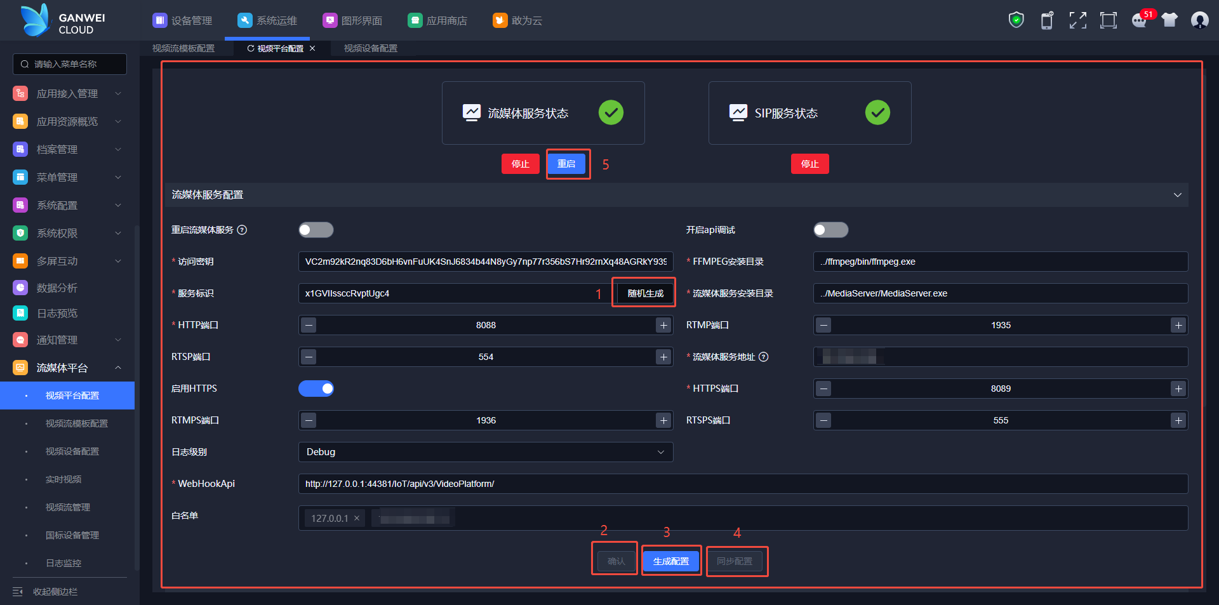Click the collapse sidebar icon 收起侧边栏
The image size is (1219, 605).
tap(18, 592)
